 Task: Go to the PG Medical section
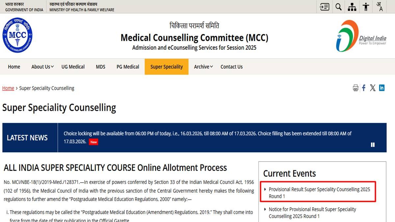coord(128,67)
